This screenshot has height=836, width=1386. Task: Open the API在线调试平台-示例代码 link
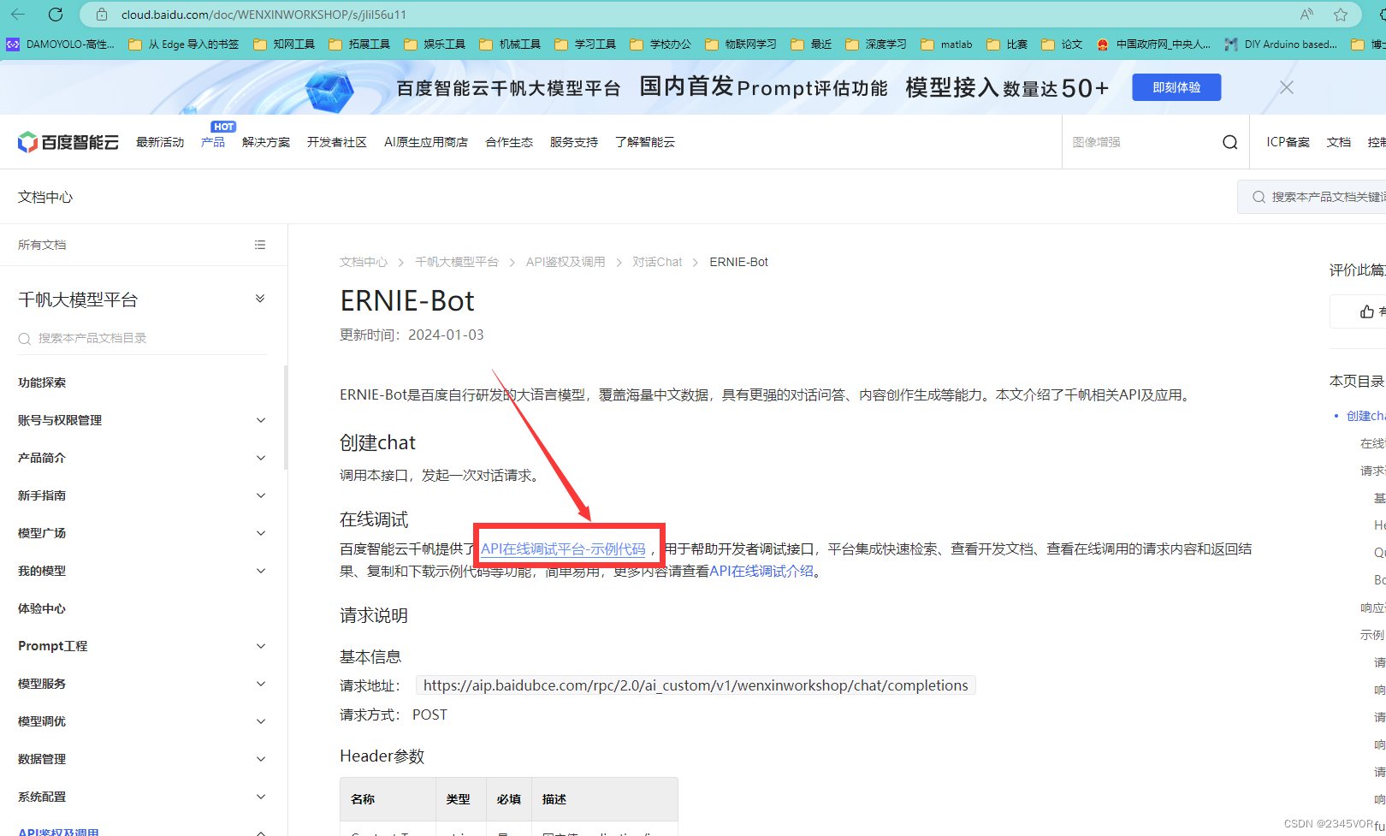tap(563, 548)
